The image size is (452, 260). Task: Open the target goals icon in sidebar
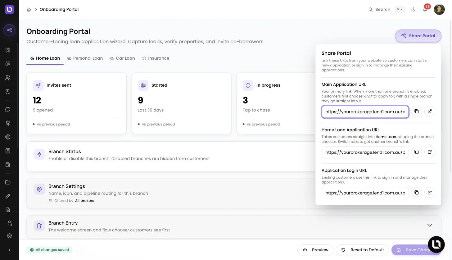pos(8,137)
